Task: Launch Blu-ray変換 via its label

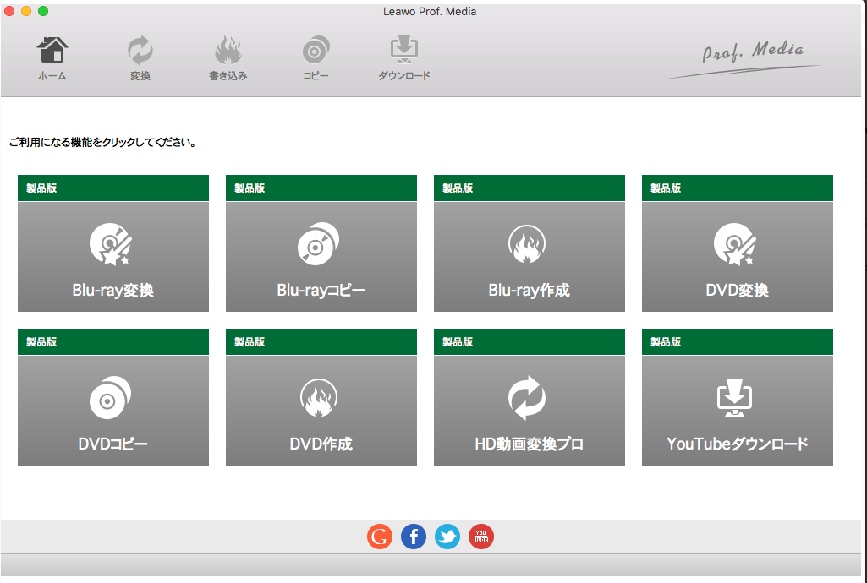Action: point(112,291)
